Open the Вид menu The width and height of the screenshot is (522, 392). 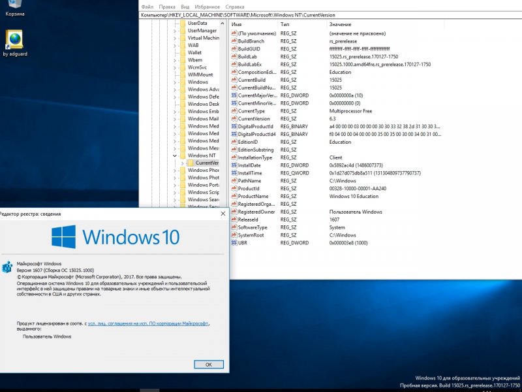pos(185,7)
